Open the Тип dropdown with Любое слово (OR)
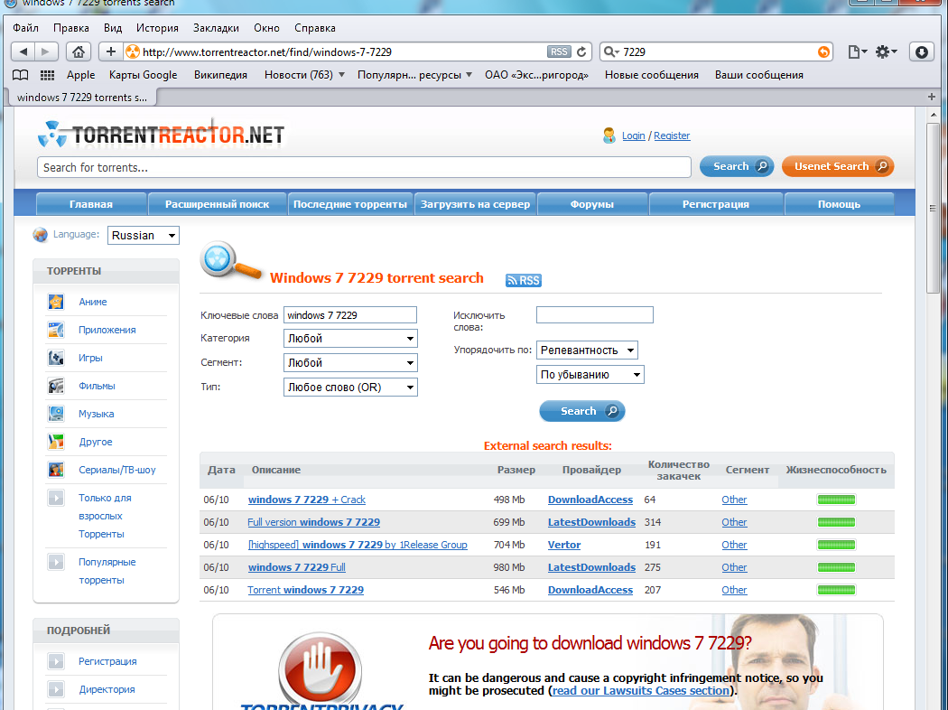948x710 pixels. coord(350,387)
